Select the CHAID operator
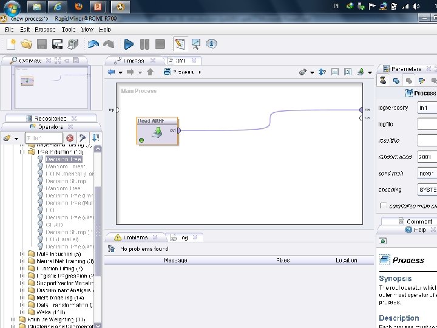Screen dimensions: 437x328 pos(55,225)
